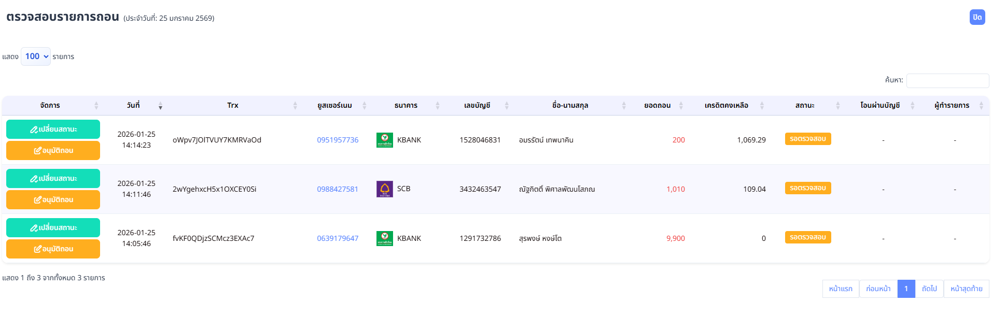Open username link 0951957736

click(x=338, y=140)
